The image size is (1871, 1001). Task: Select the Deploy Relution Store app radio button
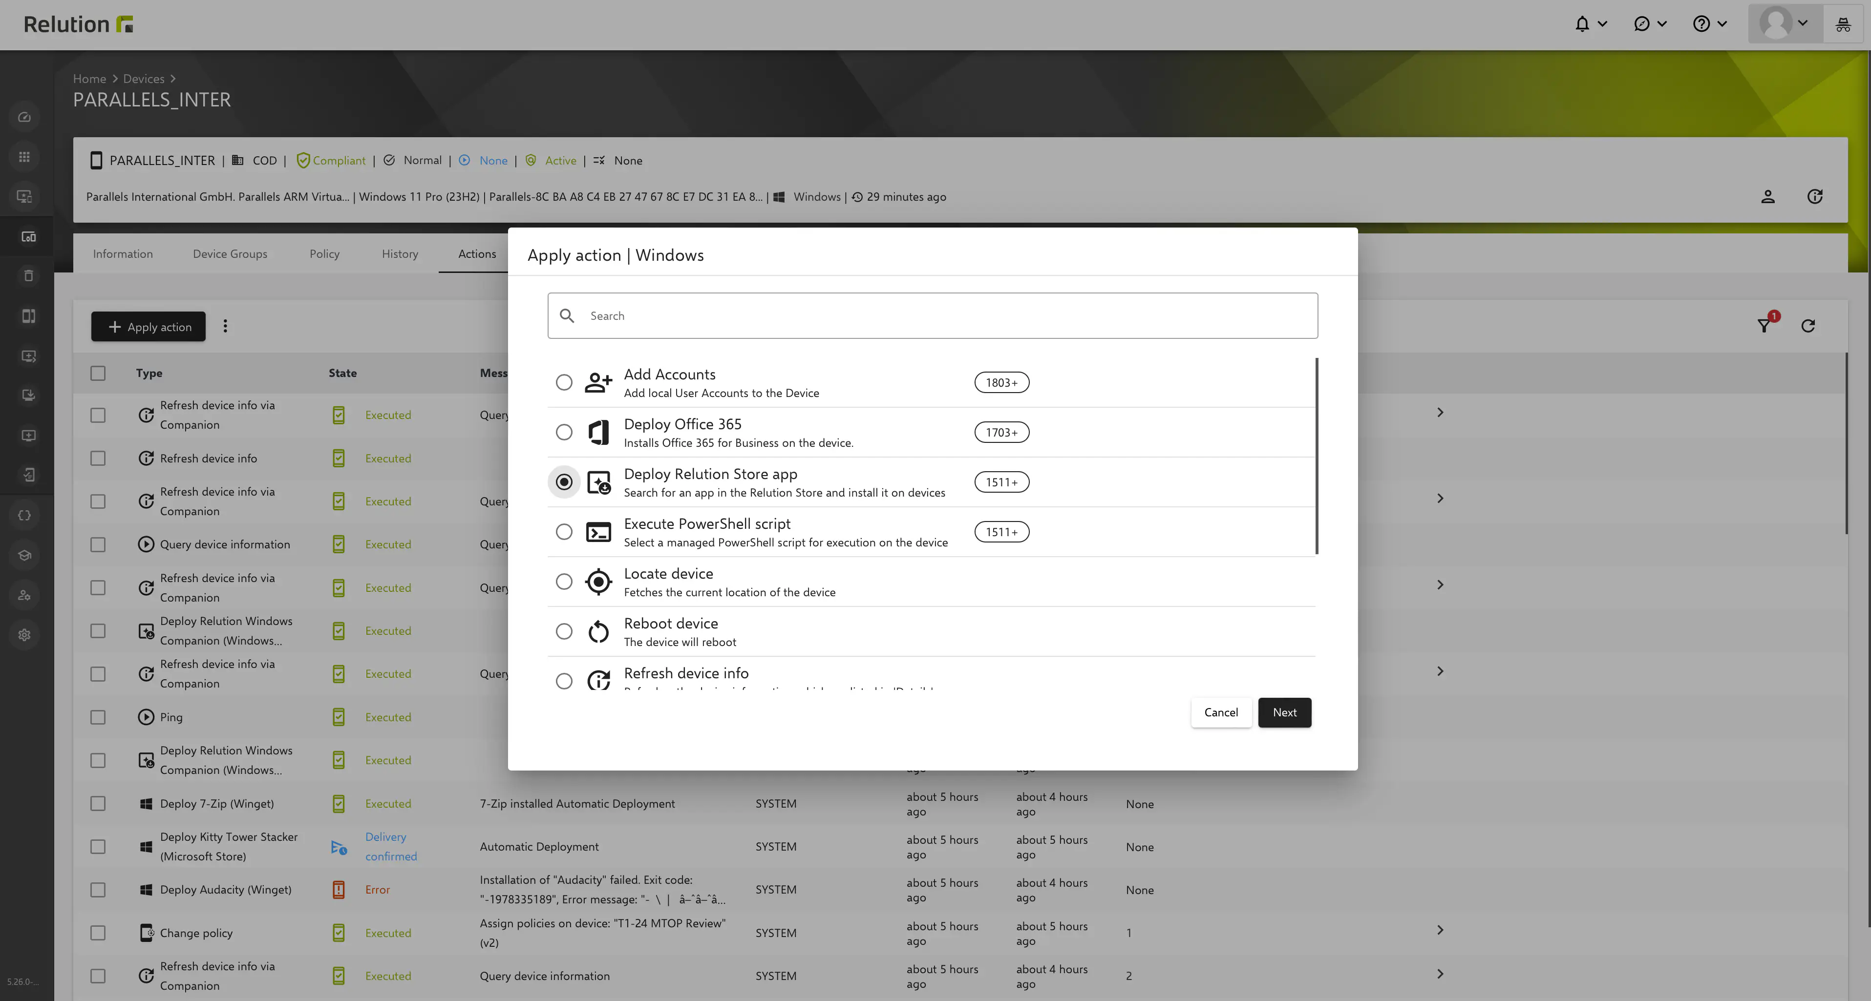[x=563, y=481]
